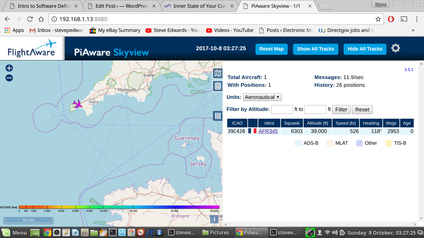The width and height of the screenshot is (424, 238).
Task: Click the map zoom out minus icon
Action: 9,78
